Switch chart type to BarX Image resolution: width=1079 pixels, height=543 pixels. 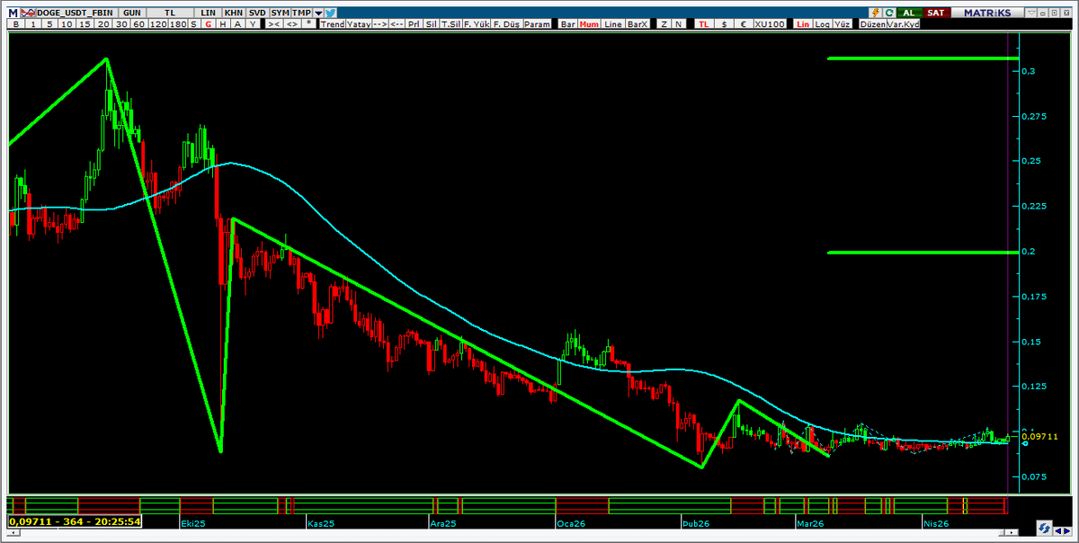638,24
